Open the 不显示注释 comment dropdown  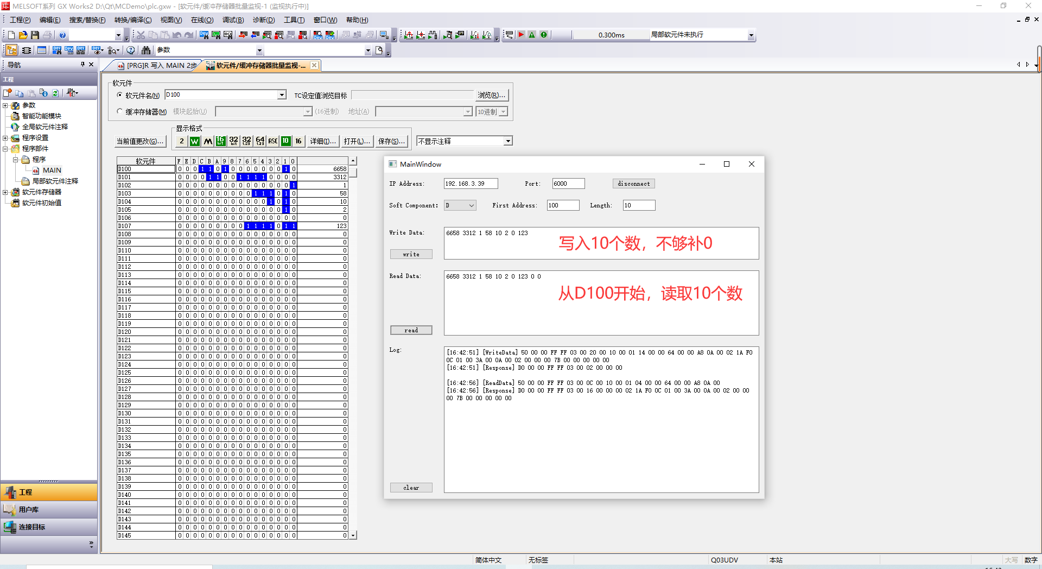point(508,141)
